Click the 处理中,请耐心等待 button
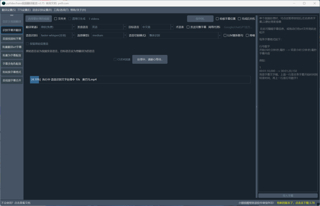Image resolution: width=320 pixels, height=206 pixels. (150, 59)
